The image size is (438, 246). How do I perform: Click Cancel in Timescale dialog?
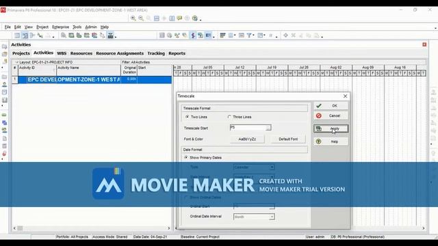[331, 115]
